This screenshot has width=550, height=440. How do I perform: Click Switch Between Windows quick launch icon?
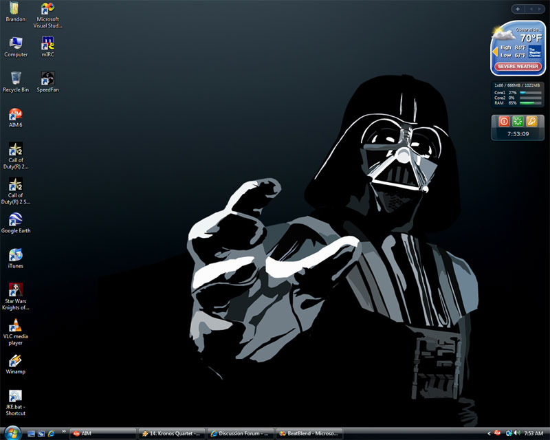41,434
